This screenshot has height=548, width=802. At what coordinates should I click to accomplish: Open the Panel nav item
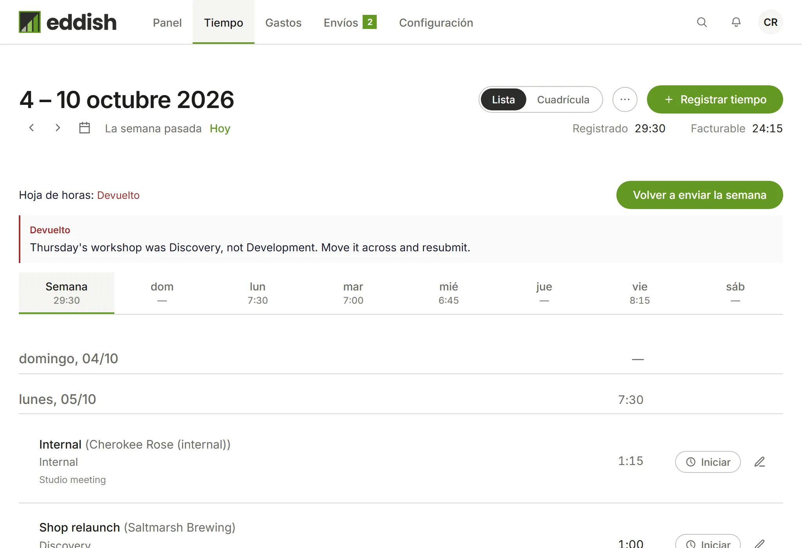[x=167, y=23]
